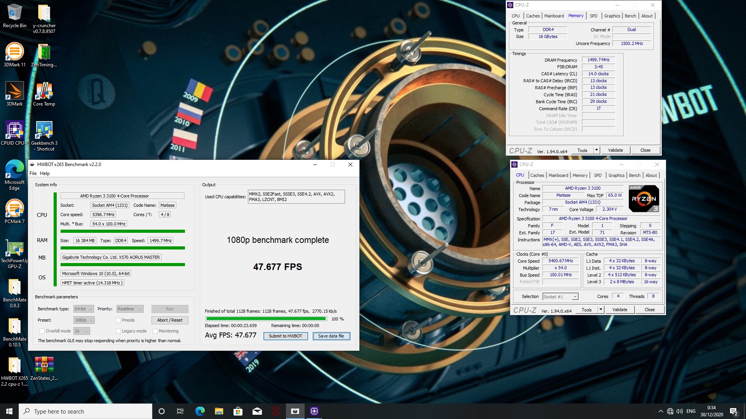
Task: Open the Preset 1080p dropdown
Action: [x=84, y=320]
